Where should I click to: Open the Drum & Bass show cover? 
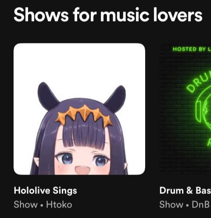pyautogui.click(x=185, y=109)
